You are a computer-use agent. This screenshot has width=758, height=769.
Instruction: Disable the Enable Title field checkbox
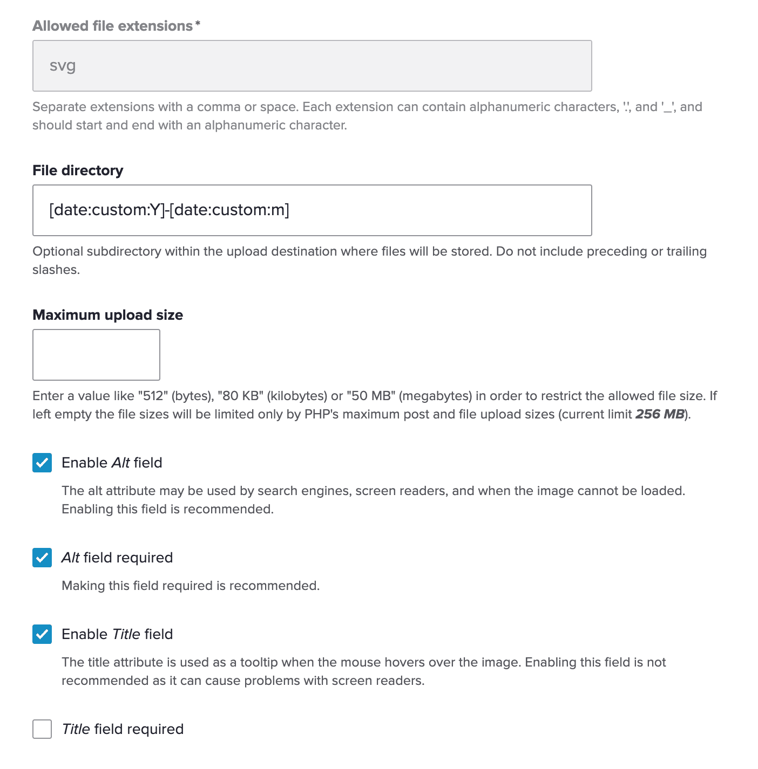42,634
